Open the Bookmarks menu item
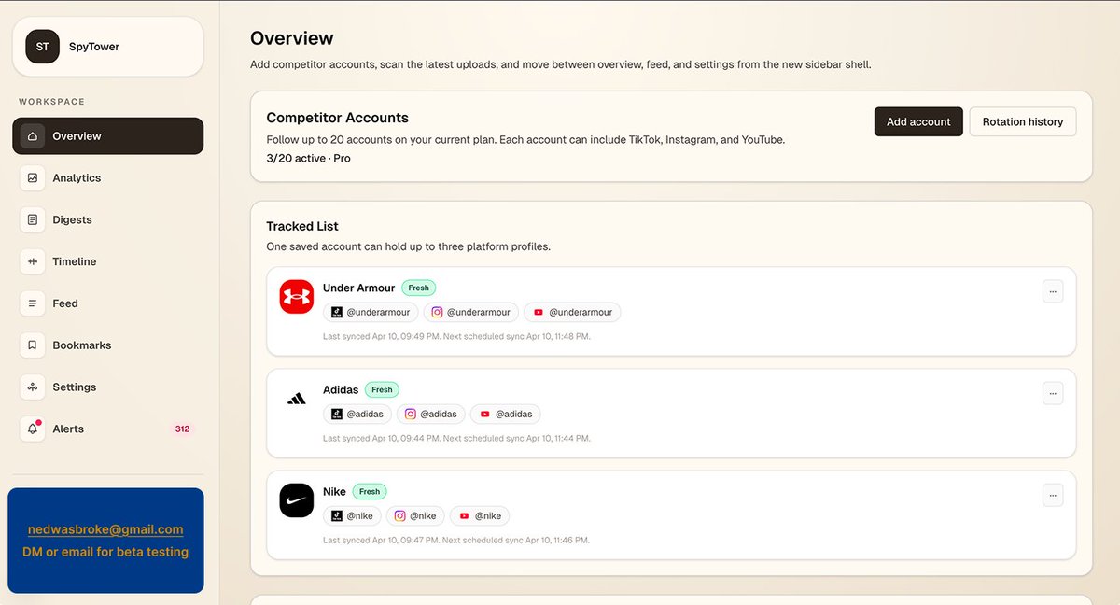Screen dimensions: 1120x605 [107, 345]
